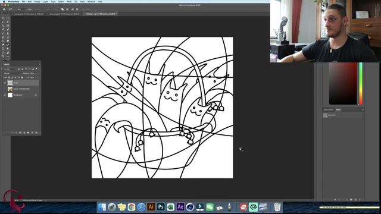The height and width of the screenshot is (214, 381).
Task: Delete current path in Paths panel
Action: [360, 200]
